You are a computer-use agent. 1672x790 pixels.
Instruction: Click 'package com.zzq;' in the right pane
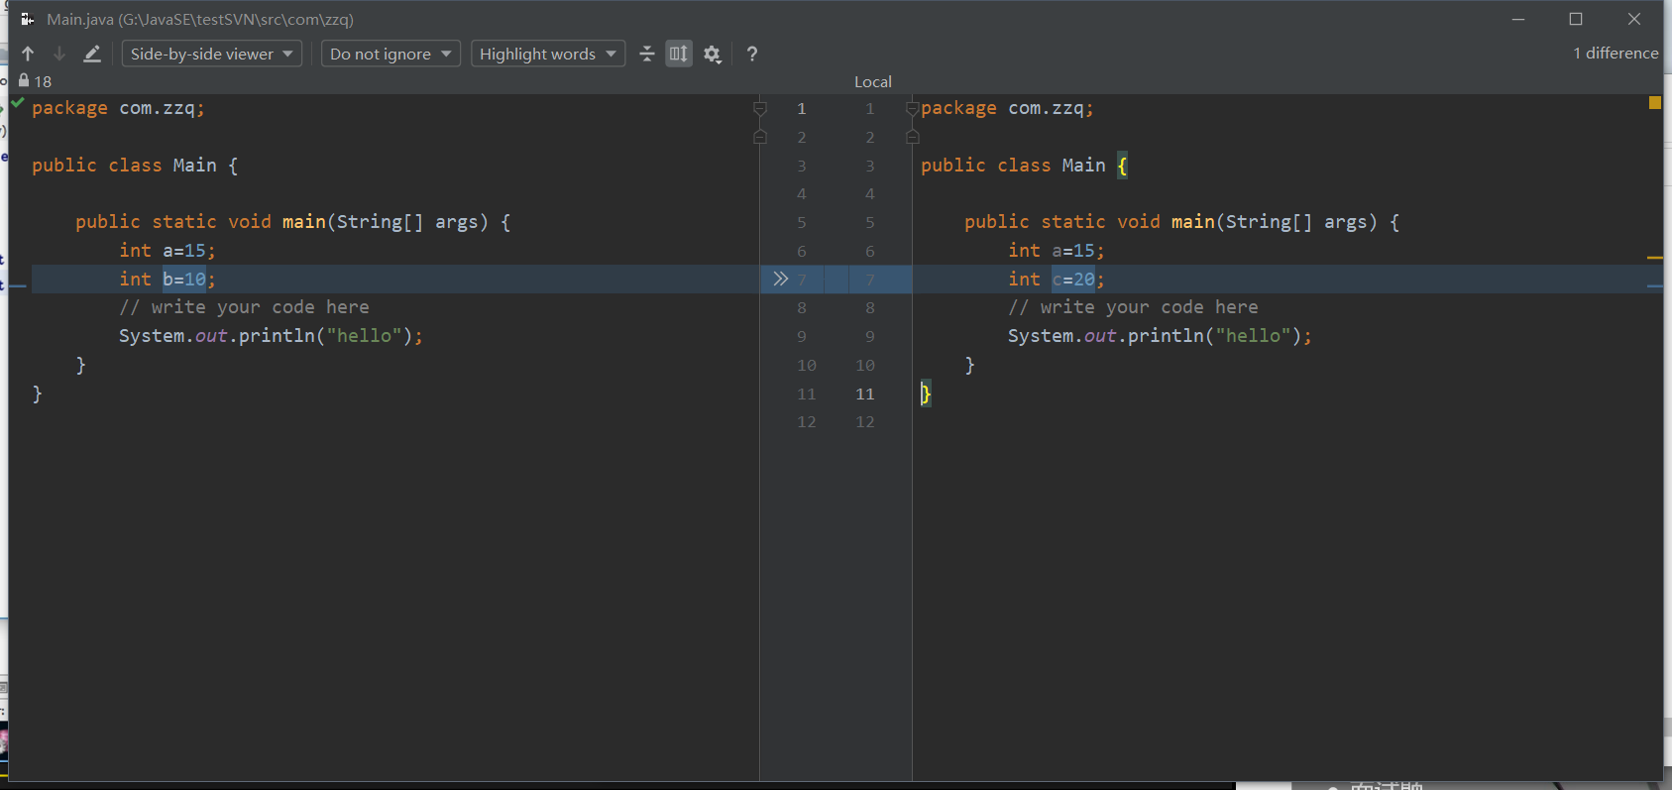coord(1007,107)
